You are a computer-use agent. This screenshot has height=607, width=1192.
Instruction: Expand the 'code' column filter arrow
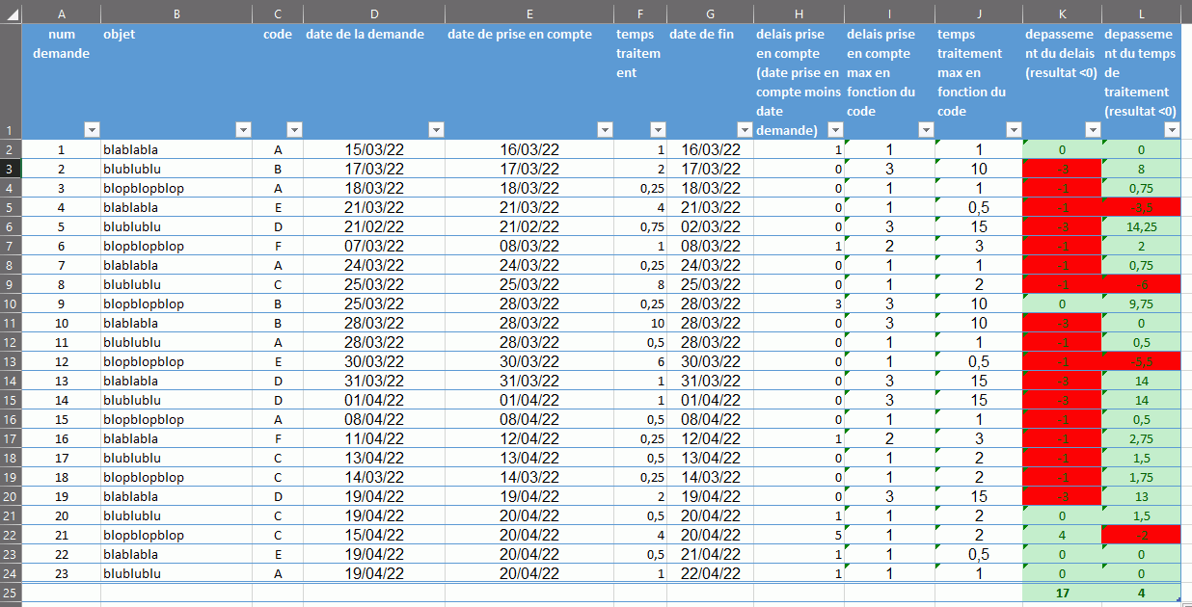(294, 130)
